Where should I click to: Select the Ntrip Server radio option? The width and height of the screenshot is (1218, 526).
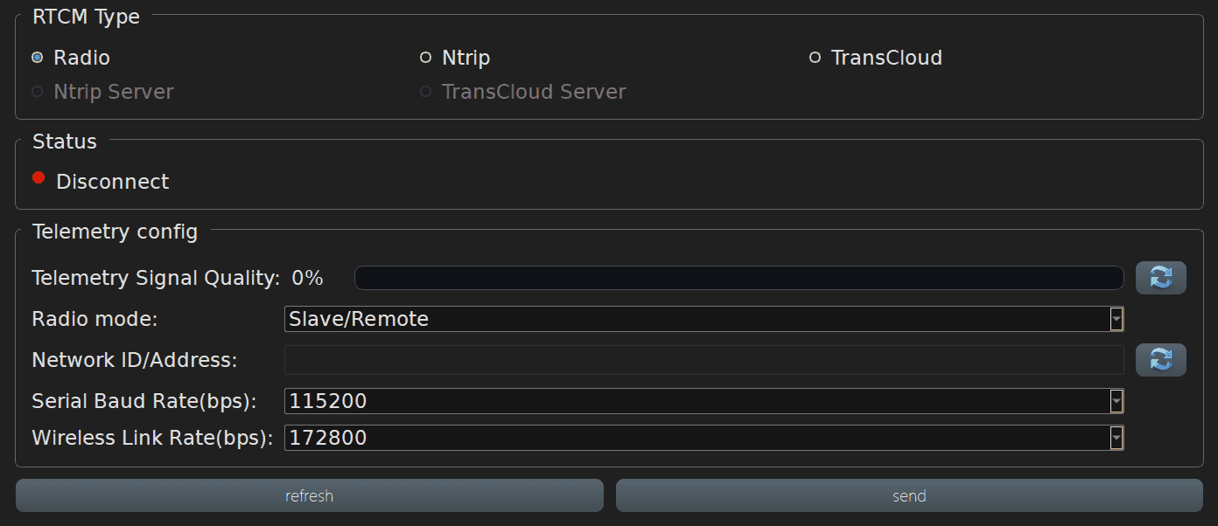38,92
